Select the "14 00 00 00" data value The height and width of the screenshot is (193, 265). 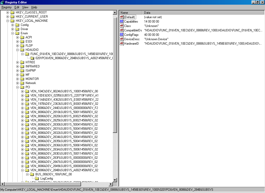point(152,22)
